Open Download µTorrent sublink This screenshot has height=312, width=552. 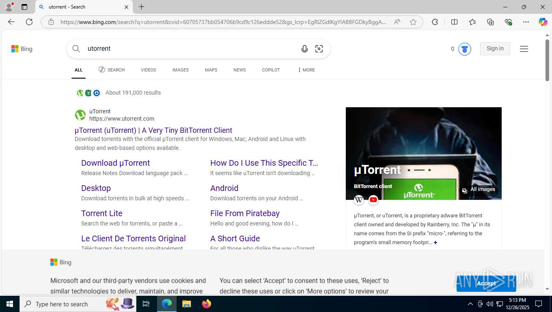(116, 163)
